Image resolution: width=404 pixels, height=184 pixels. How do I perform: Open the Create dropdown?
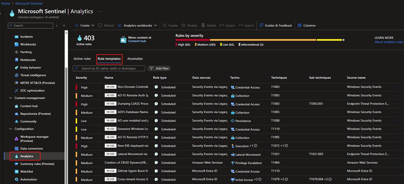pos(85,25)
